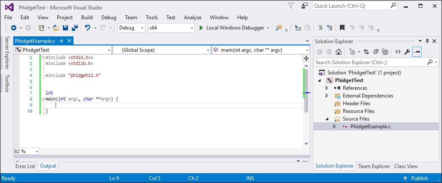Open the debugger target dropdown arrow
Image resolution: width=442 pixels, height=183 pixels.
click(x=268, y=28)
